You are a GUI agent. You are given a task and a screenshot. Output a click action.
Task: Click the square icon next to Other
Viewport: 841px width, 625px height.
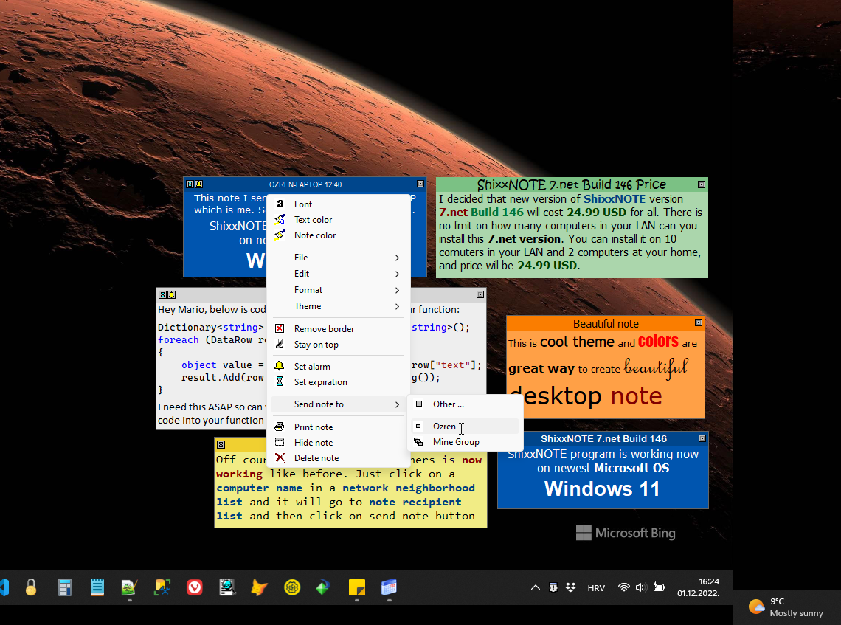(x=420, y=404)
